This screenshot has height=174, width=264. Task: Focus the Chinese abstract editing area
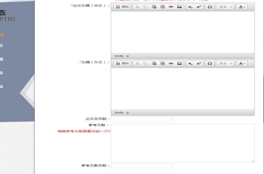pyautogui.click(x=183, y=32)
